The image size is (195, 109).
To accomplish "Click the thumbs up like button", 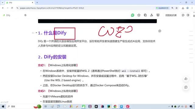I will (186, 79).
